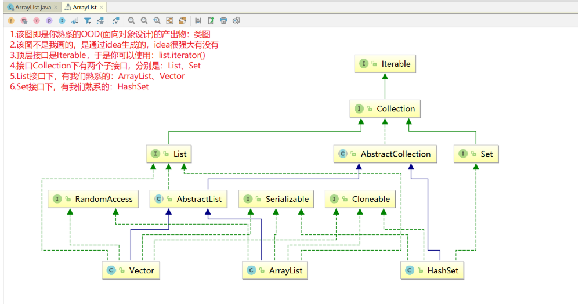The width and height of the screenshot is (586, 304).
Task: Click the Fit Content icon
Action: 169,20
